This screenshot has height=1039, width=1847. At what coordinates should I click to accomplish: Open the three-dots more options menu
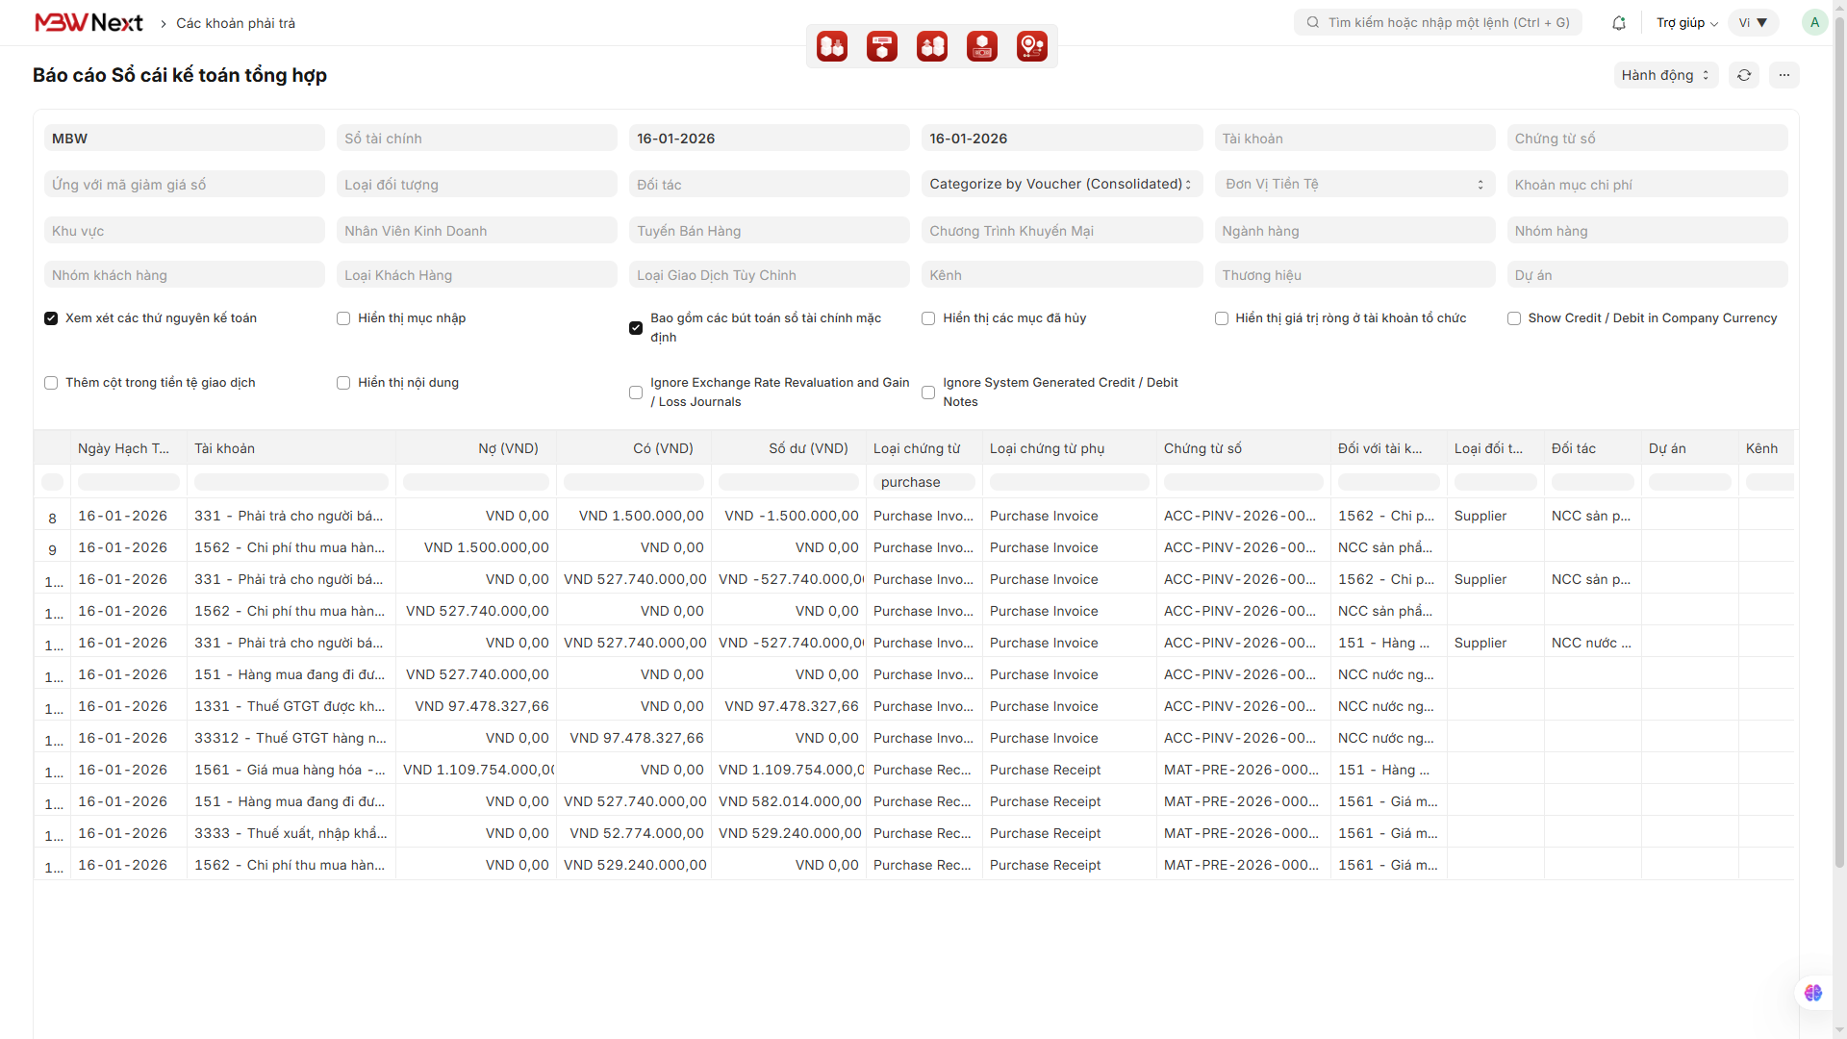(x=1784, y=75)
